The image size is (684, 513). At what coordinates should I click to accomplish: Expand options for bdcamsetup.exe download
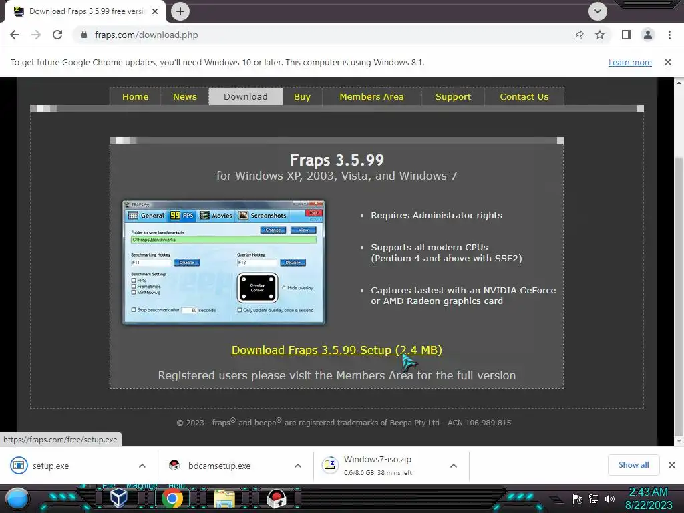[x=298, y=466]
